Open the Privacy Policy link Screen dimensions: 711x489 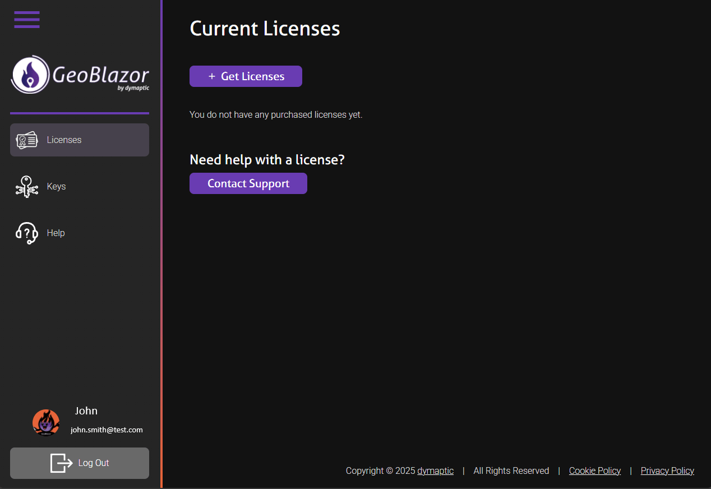pyautogui.click(x=667, y=471)
